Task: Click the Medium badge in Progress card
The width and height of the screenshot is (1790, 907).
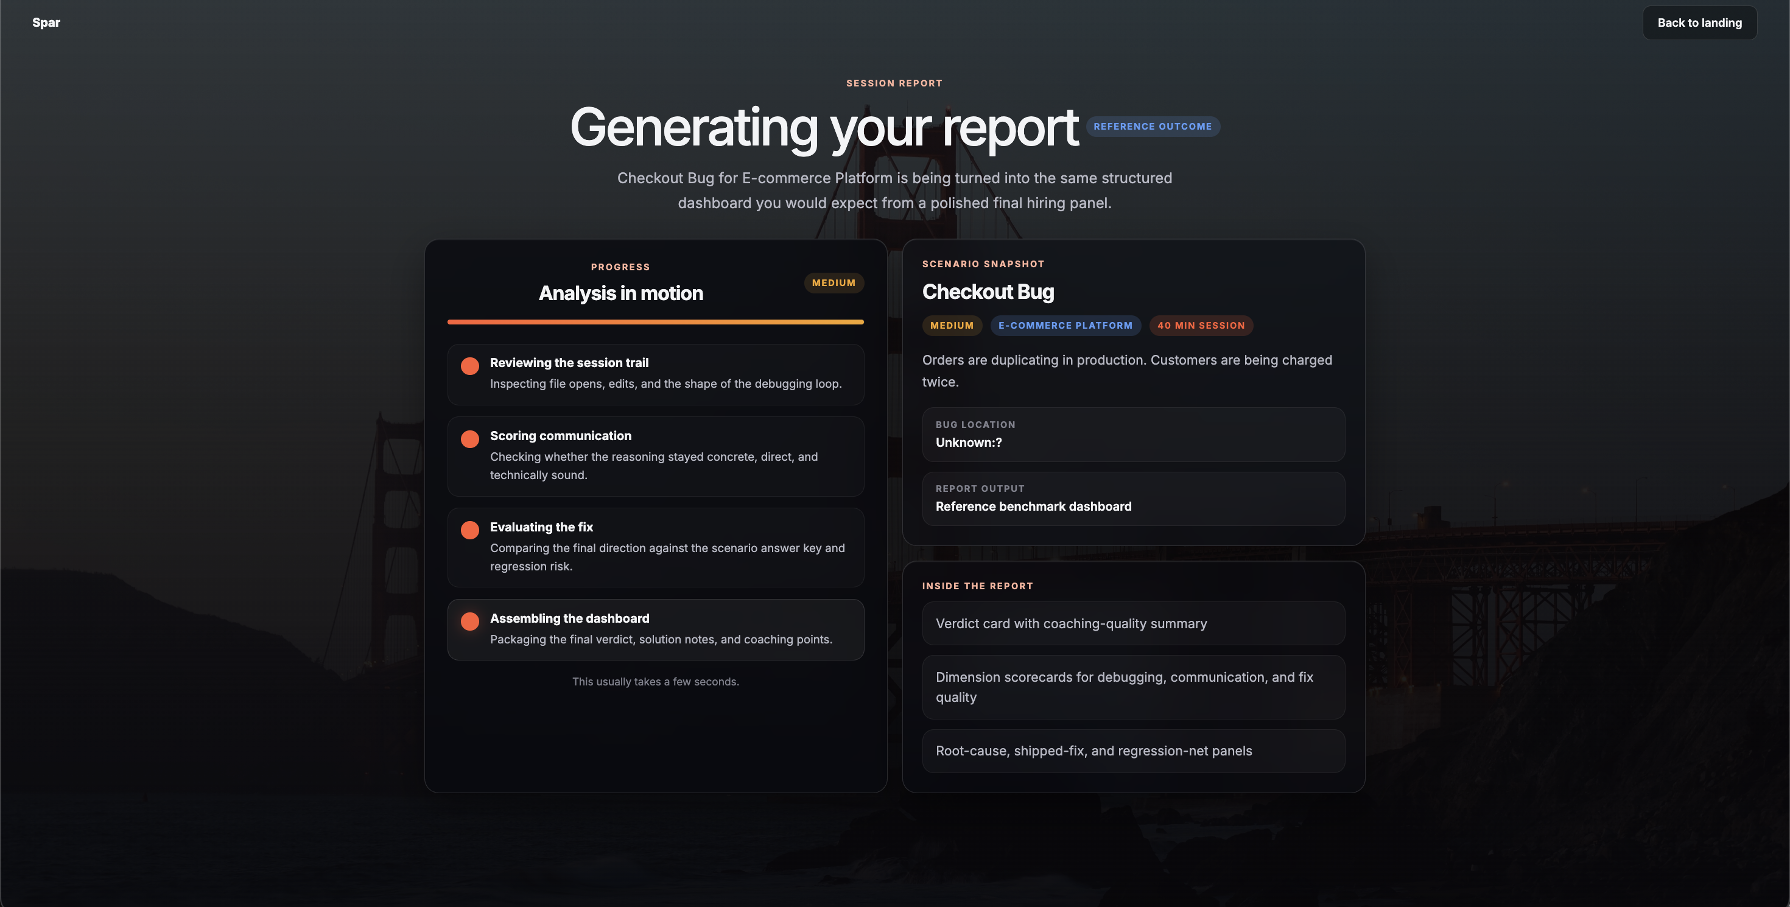Action: (833, 282)
